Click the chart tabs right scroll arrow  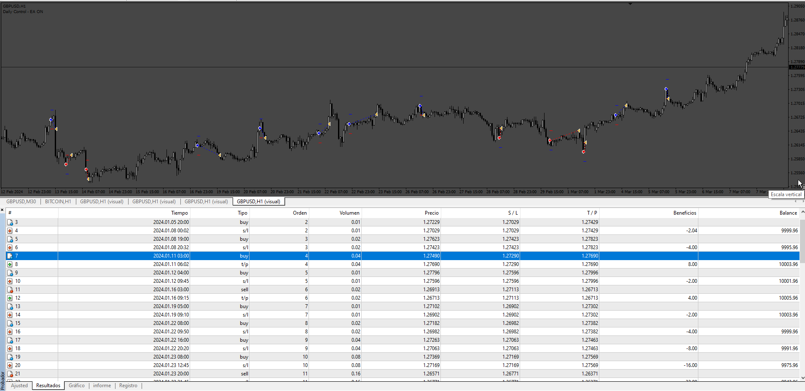802,202
